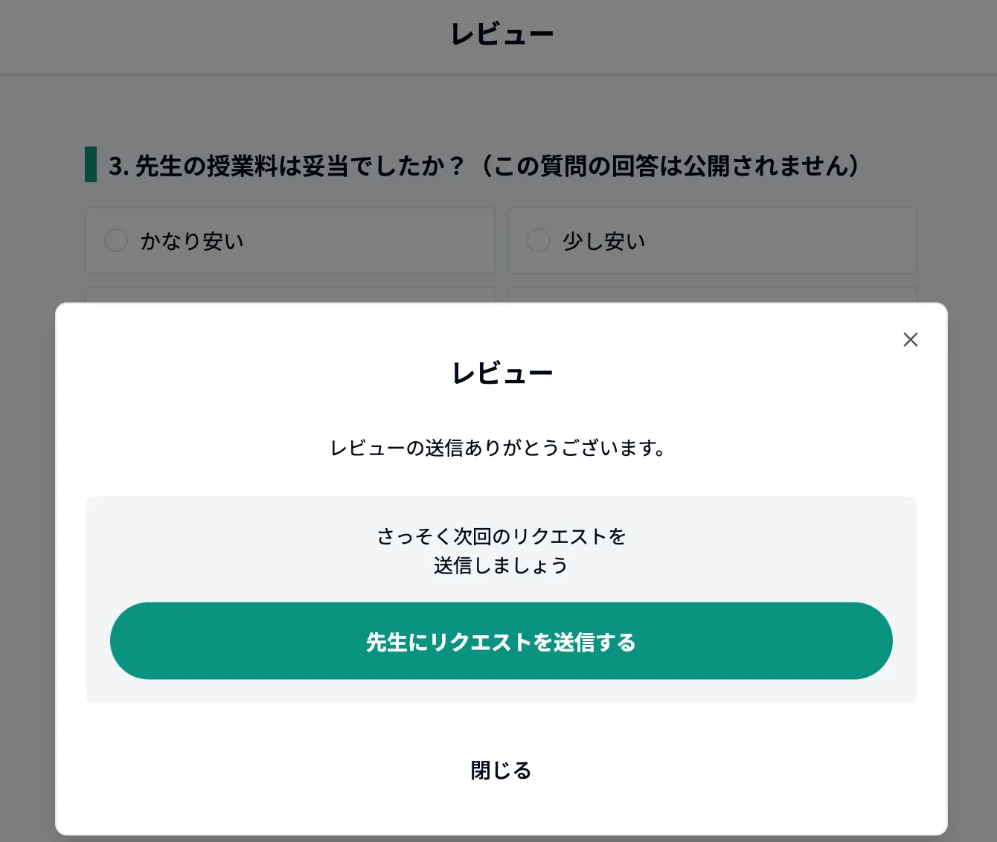Image resolution: width=997 pixels, height=842 pixels.
Task: Select the かなり安い radio button
Action: [116, 240]
